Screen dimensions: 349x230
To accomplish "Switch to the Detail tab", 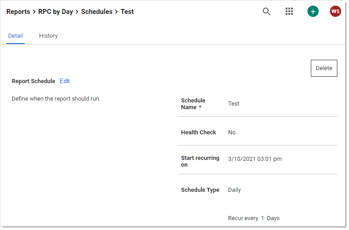I will pos(15,36).
